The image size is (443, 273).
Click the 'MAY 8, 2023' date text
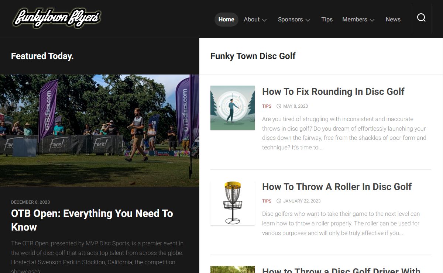pyautogui.click(x=295, y=106)
